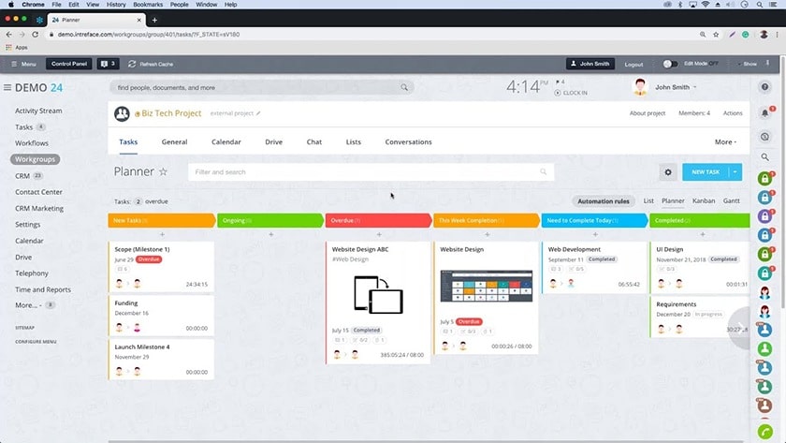Screen dimensions: 786x443
Task: Switch to the Calendar tab
Action: click(x=226, y=142)
